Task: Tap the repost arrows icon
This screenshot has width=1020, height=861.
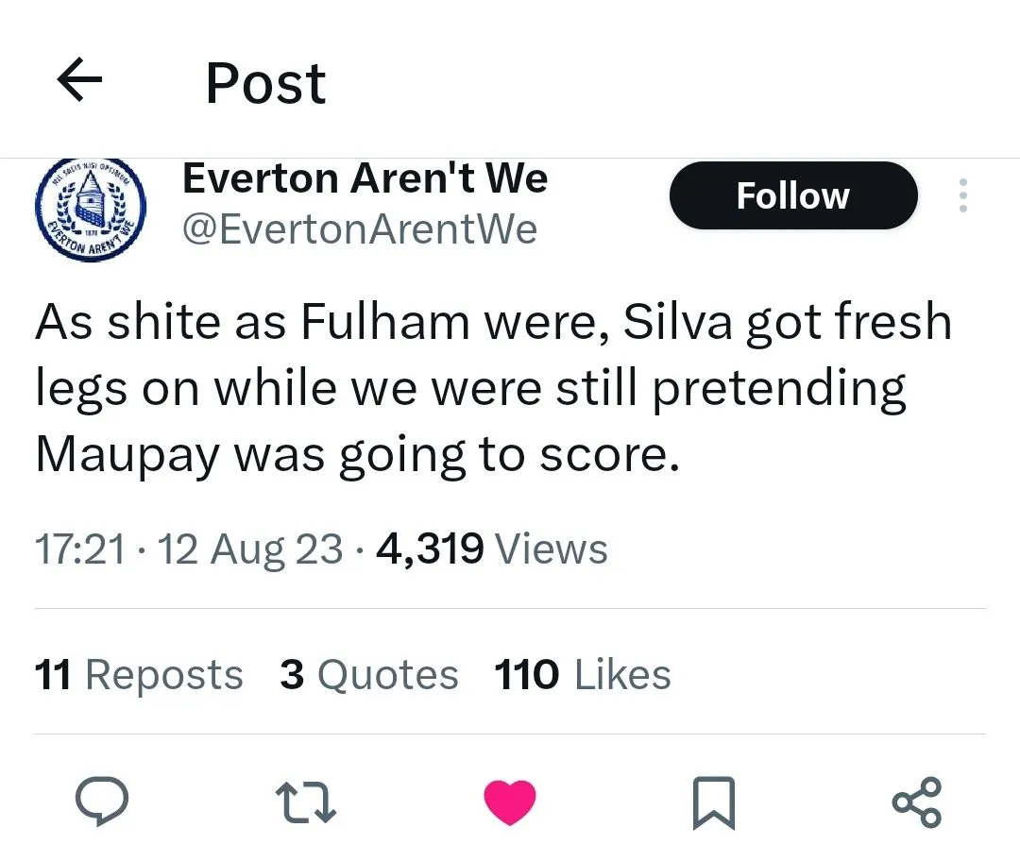Action: point(305,802)
